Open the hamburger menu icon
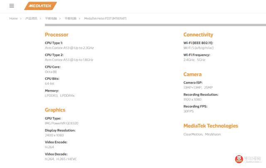266x168 pixels. click(12, 6)
